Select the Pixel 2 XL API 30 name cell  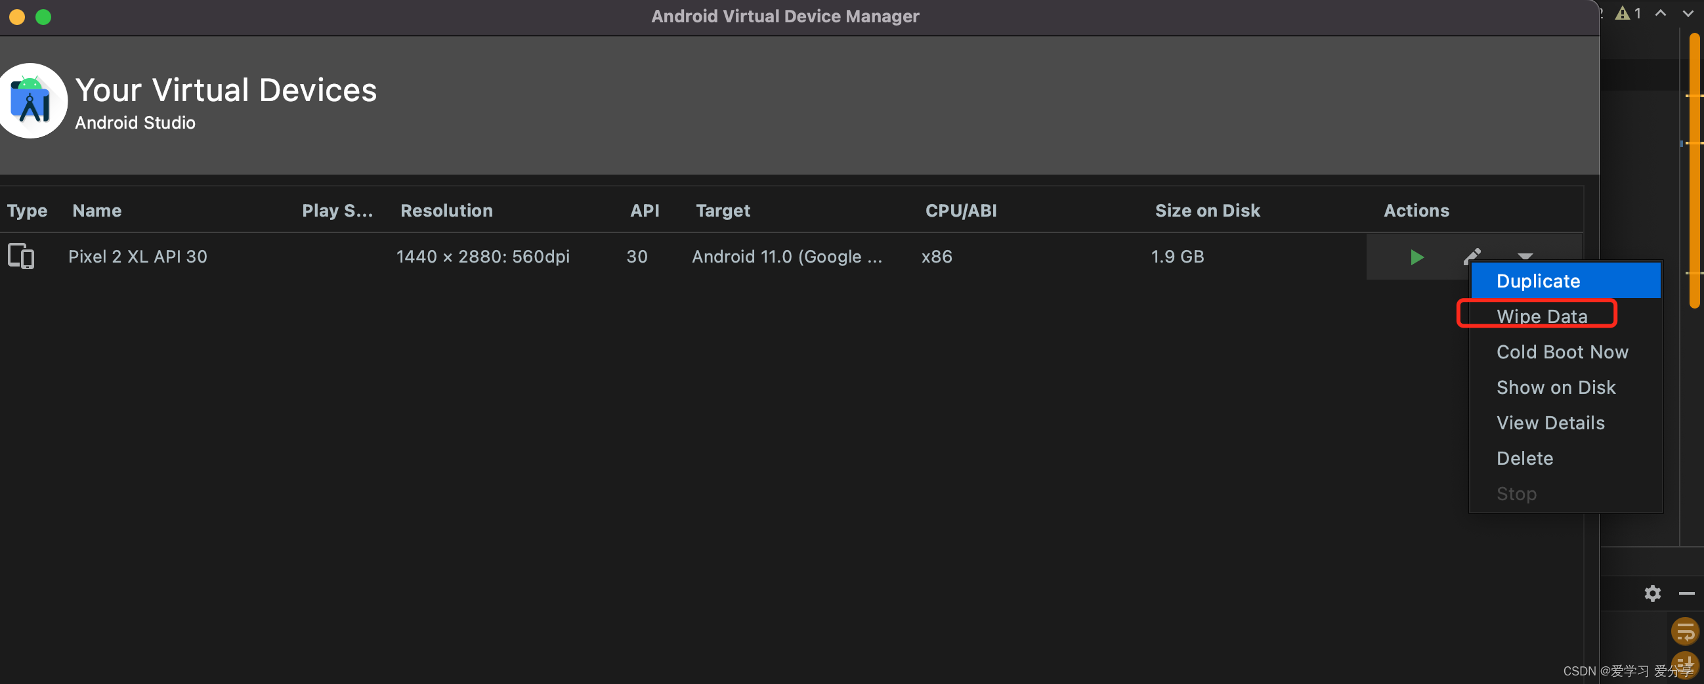(138, 257)
